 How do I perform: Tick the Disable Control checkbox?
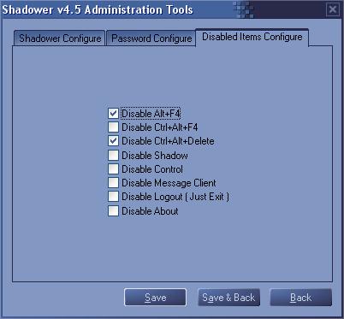[113, 168]
